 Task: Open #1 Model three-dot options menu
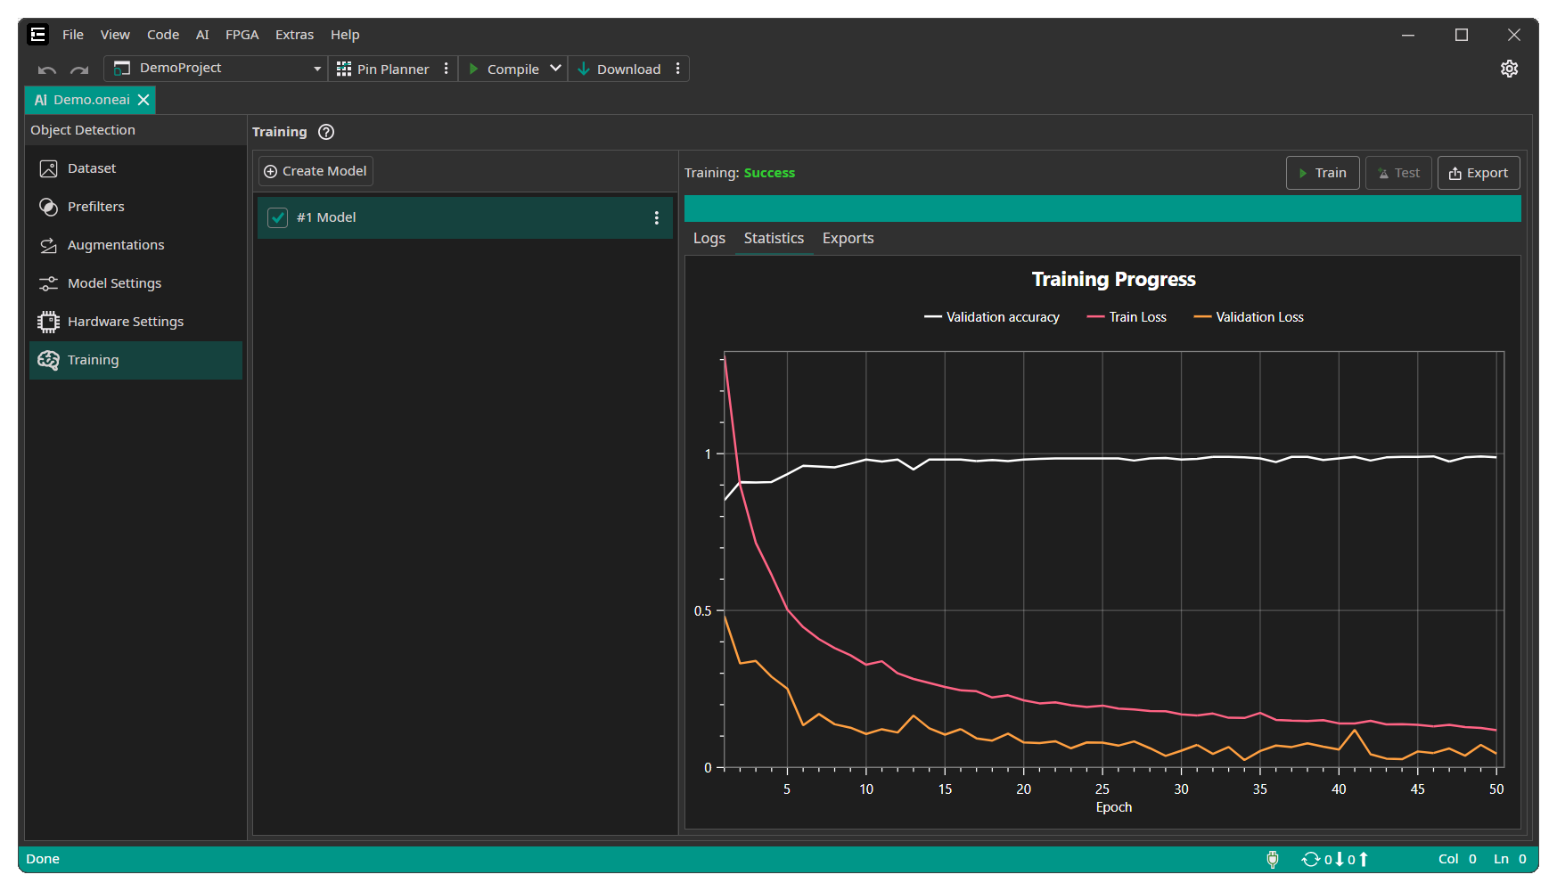pyautogui.click(x=657, y=218)
